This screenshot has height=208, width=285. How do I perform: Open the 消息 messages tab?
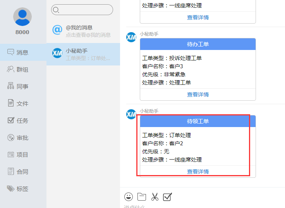[x=22, y=52]
